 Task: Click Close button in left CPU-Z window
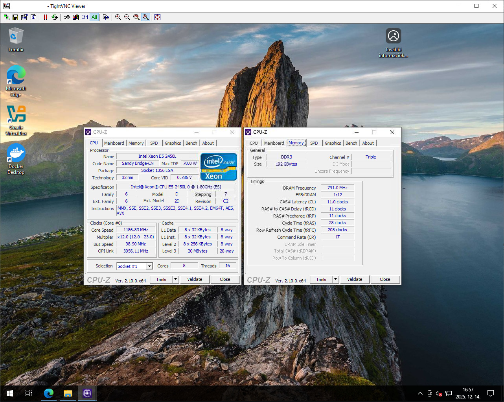(x=225, y=279)
